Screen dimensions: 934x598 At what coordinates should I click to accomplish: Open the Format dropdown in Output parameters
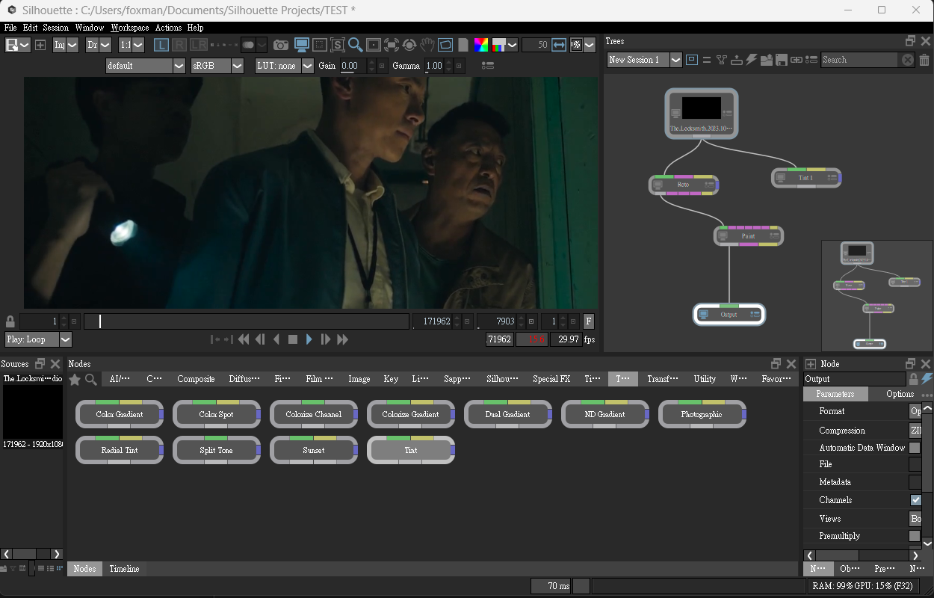pyautogui.click(x=915, y=411)
